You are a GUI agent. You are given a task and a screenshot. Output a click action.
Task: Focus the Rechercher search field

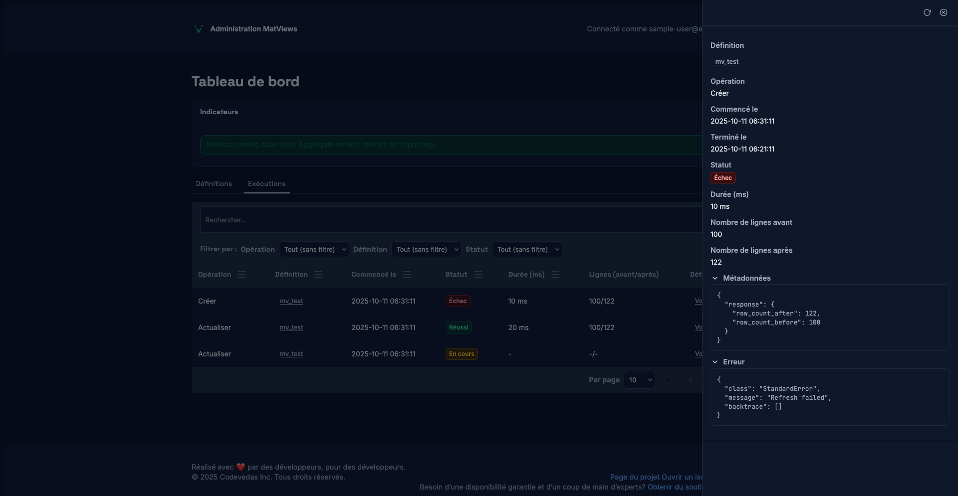pos(449,220)
